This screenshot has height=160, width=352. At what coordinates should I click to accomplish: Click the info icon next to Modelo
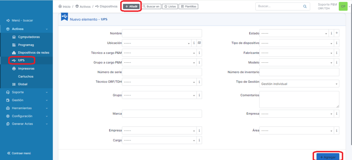(337, 63)
